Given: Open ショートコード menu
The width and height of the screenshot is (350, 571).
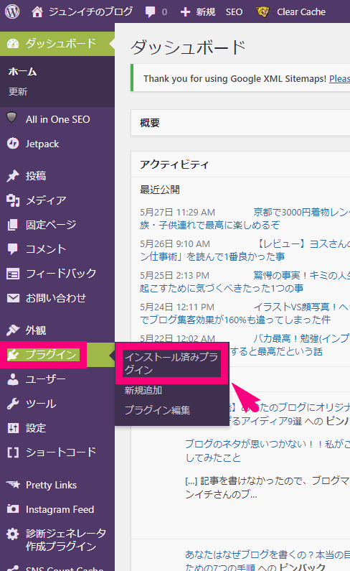Looking at the screenshot, I should (x=61, y=452).
